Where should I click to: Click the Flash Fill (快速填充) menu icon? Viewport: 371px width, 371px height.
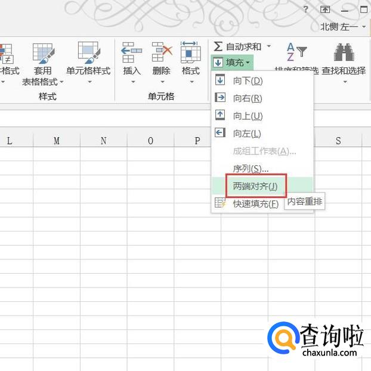(220, 203)
